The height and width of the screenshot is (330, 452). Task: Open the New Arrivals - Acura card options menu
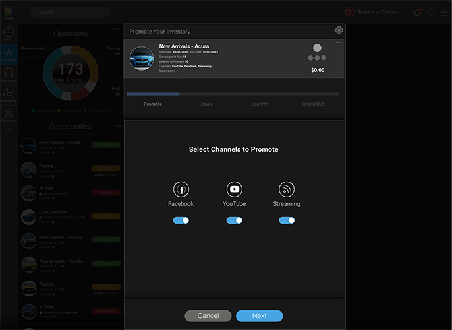pos(339,43)
